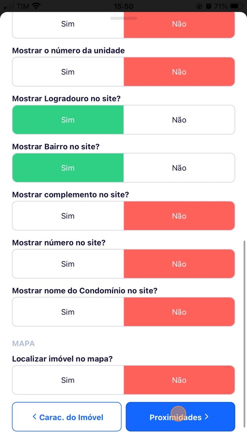Select Não for Mostrar o número da unidade
247x440 pixels.
[x=179, y=72]
